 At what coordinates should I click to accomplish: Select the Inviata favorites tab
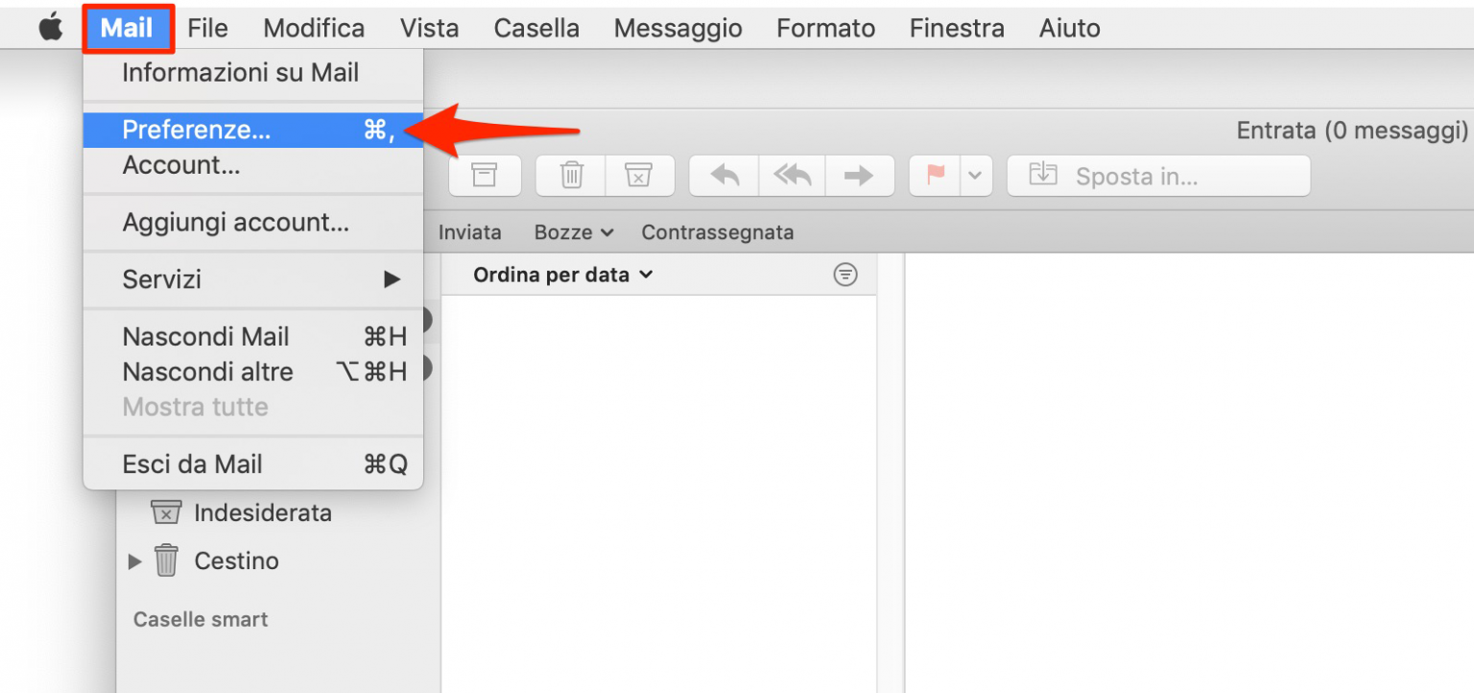470,232
